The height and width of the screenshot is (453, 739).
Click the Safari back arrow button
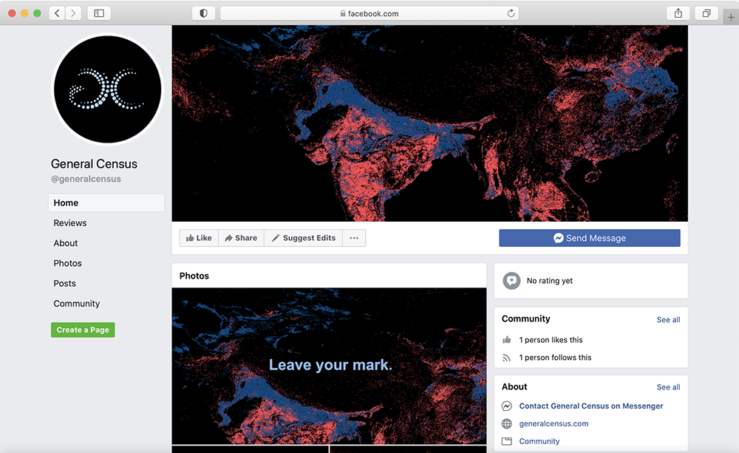point(58,13)
